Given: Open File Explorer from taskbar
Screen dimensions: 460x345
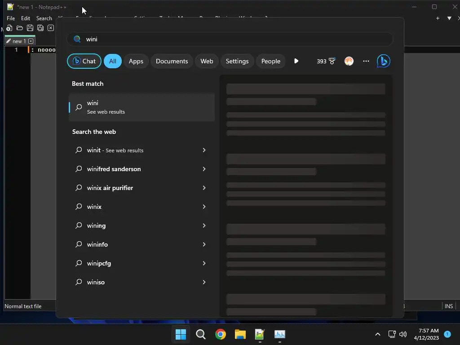Looking at the screenshot, I should 240,334.
